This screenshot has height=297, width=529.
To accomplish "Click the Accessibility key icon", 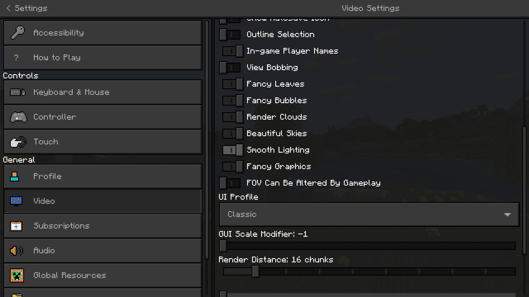I will tap(18, 33).
